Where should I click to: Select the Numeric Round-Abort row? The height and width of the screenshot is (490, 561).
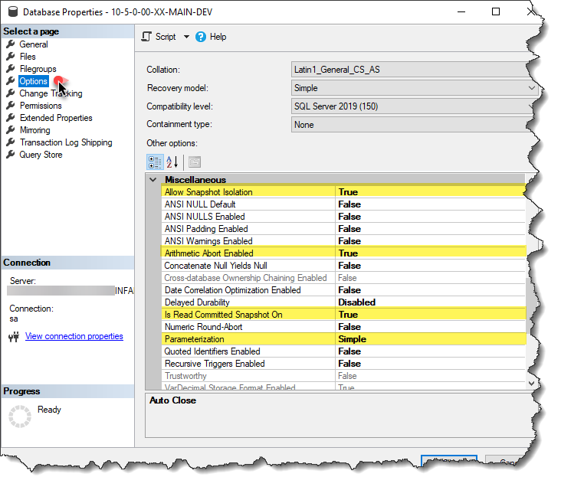pyautogui.click(x=343, y=327)
